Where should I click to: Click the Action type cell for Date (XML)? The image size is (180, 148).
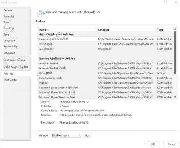coord(161,73)
